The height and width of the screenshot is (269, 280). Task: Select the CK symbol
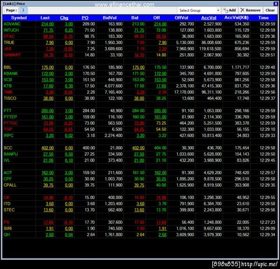[x=7, y=198]
